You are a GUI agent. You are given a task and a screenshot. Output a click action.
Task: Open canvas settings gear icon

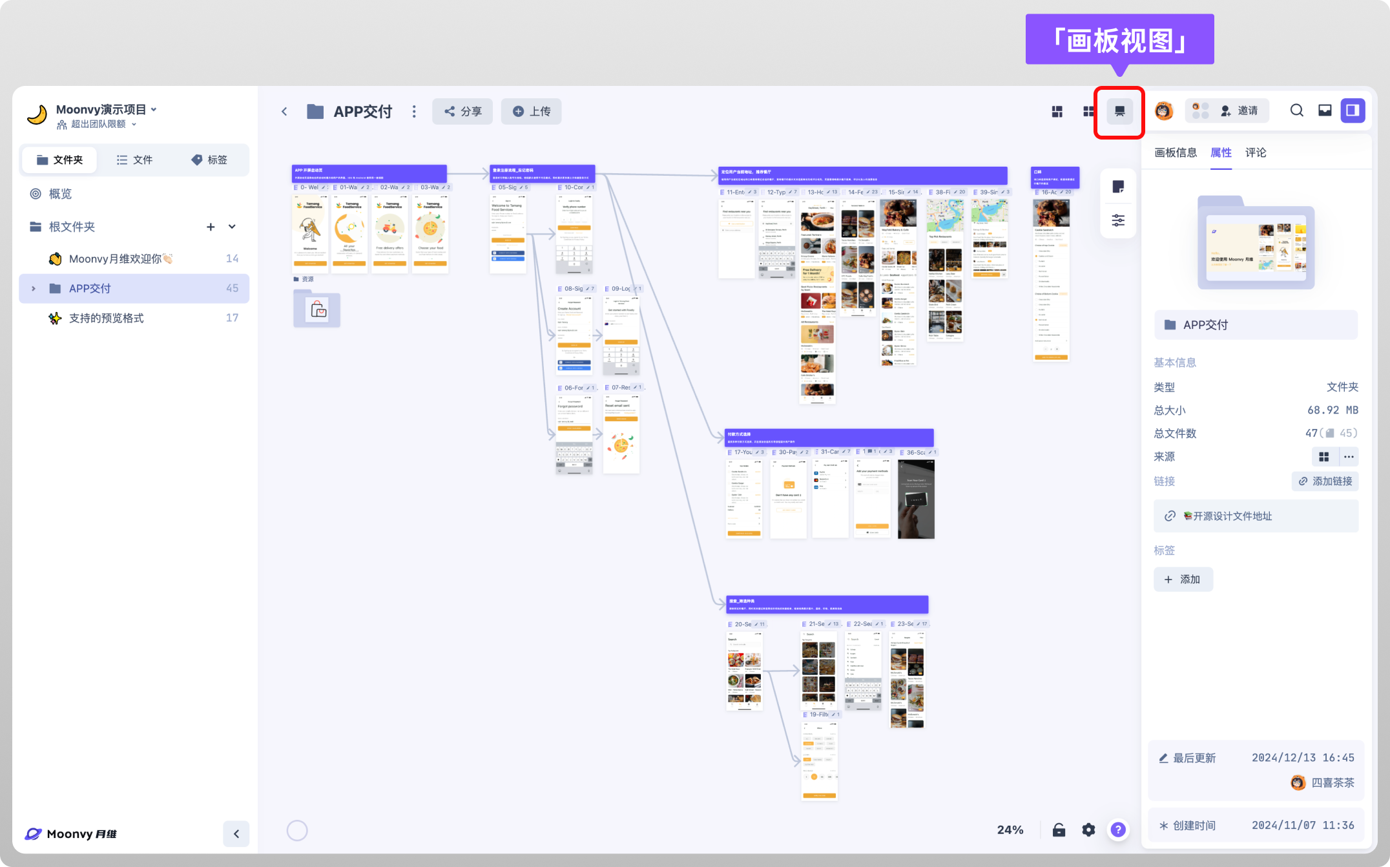point(1088,830)
